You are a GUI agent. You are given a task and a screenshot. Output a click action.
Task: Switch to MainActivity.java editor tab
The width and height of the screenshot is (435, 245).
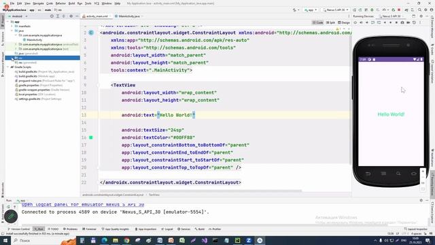click(x=129, y=16)
